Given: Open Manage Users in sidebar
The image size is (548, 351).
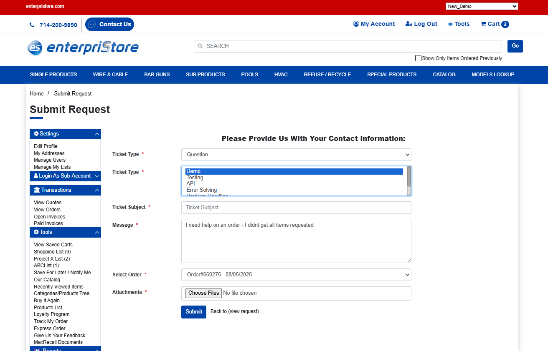Looking at the screenshot, I should click(x=50, y=160).
